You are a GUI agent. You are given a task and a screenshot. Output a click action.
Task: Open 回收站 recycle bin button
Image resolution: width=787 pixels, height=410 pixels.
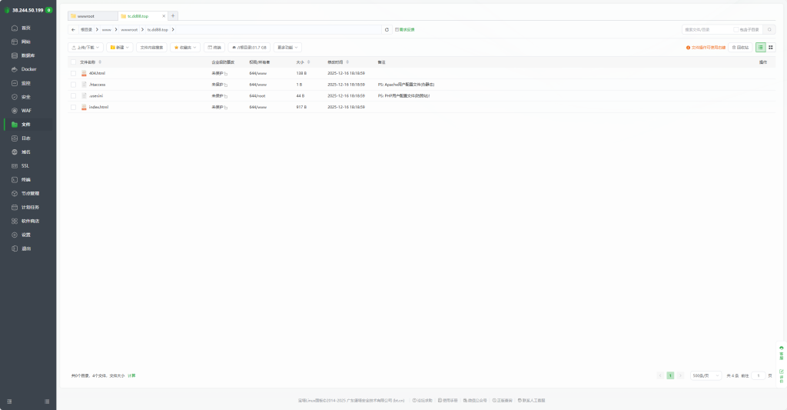740,47
